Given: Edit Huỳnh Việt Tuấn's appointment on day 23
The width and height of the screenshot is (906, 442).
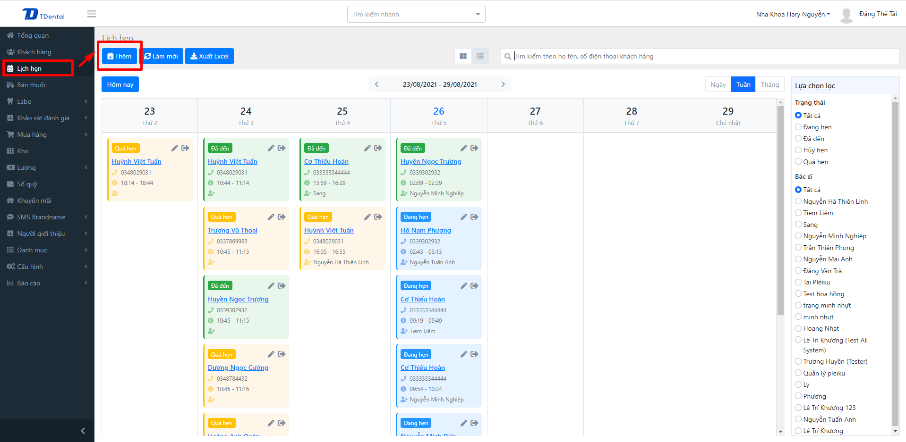Looking at the screenshot, I should (x=174, y=148).
